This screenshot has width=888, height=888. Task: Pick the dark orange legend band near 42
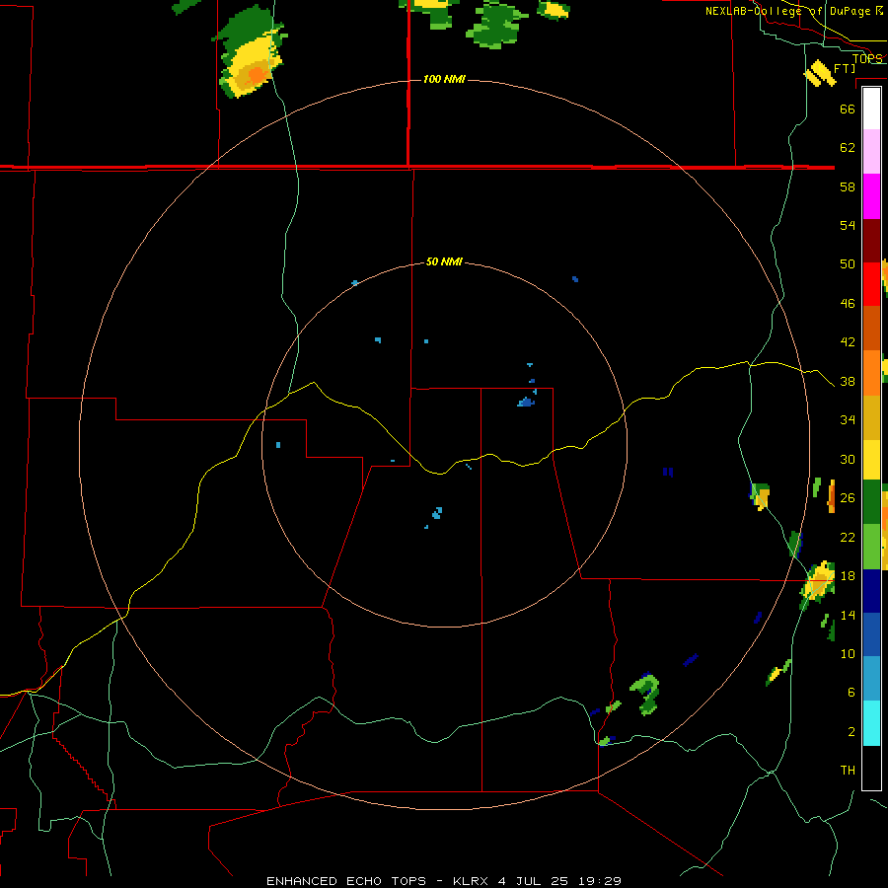(871, 328)
